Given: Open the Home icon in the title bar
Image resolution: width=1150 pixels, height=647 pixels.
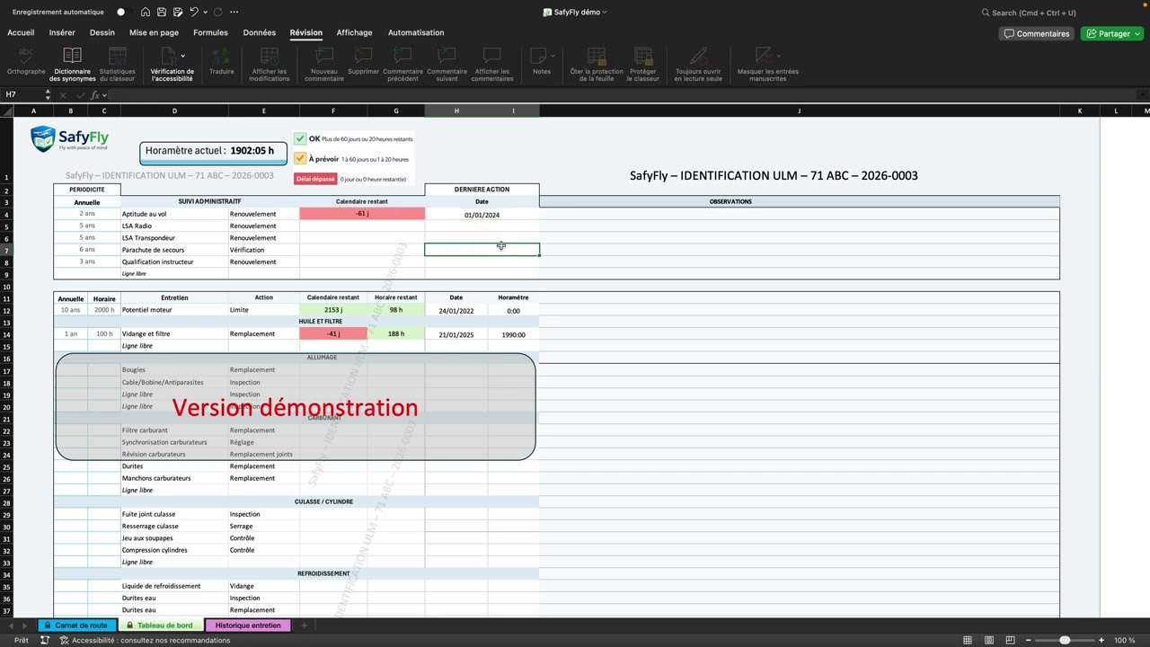Looking at the screenshot, I should [146, 13].
